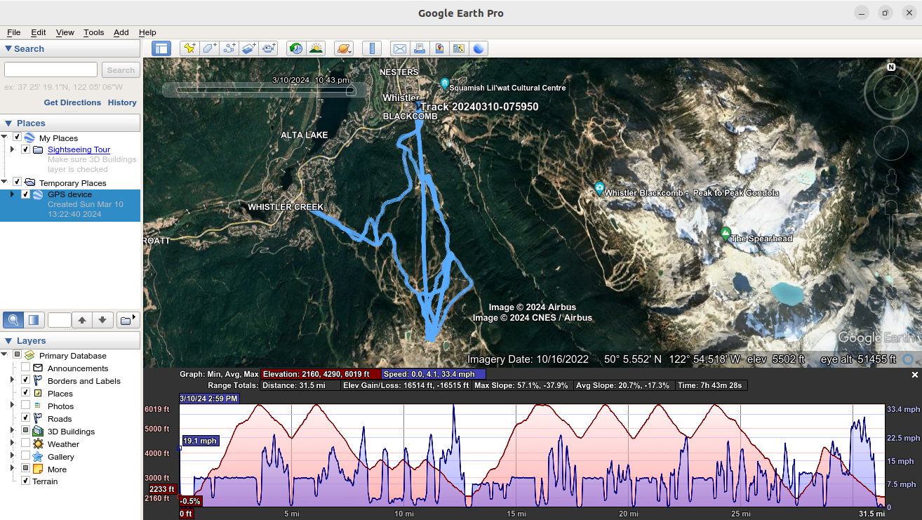The height and width of the screenshot is (520, 922).
Task: Uncheck the Sightseeing Tour checkbox
Action: tap(26, 149)
